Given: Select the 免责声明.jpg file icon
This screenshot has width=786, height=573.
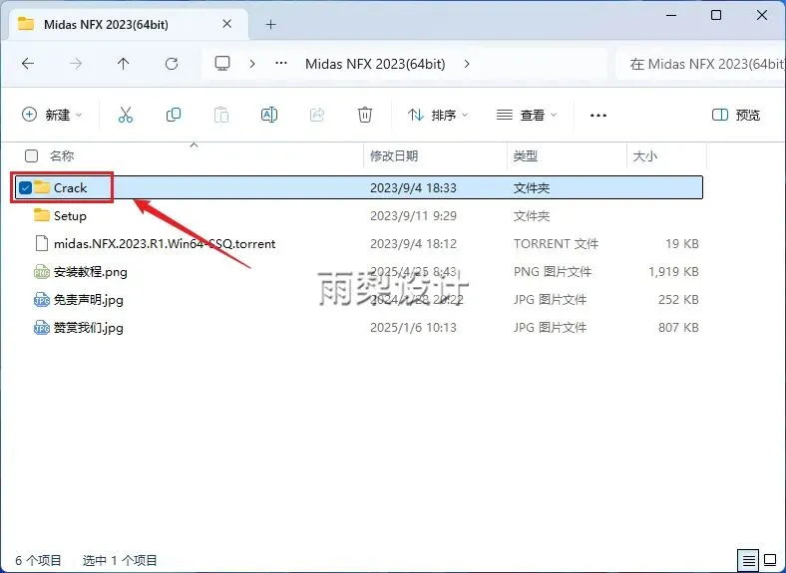Looking at the screenshot, I should (42, 300).
